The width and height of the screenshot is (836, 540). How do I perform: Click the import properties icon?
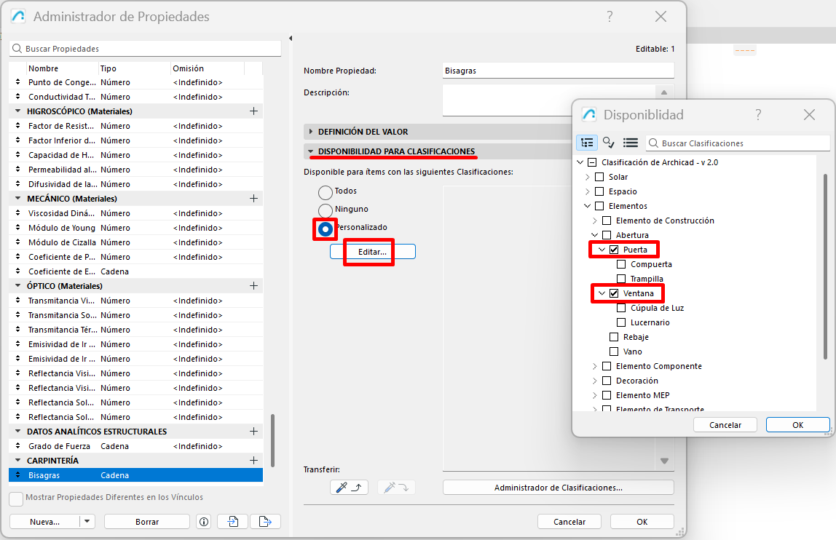233,522
